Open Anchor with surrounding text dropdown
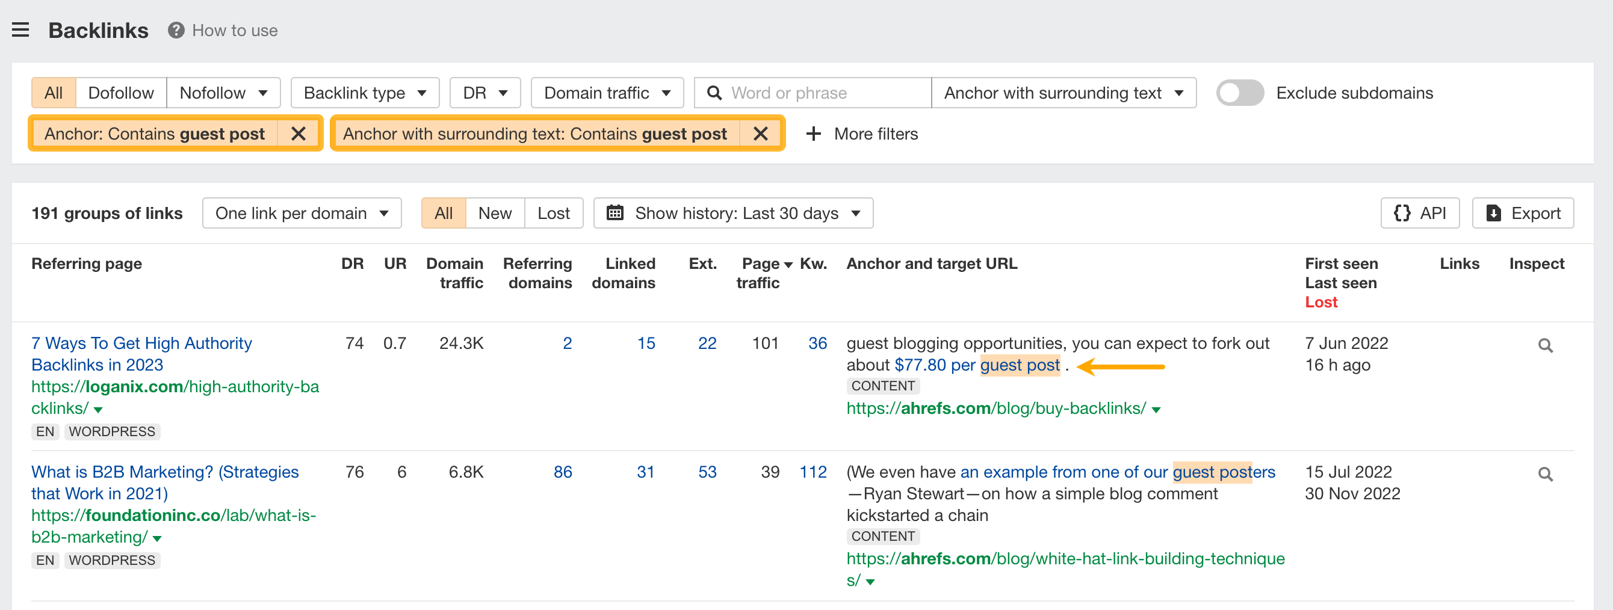 click(x=1064, y=93)
